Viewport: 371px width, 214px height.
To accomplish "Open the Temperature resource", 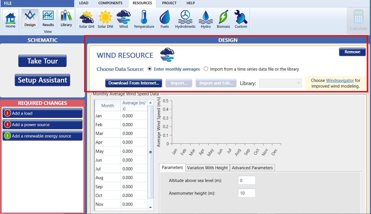I will (144, 18).
